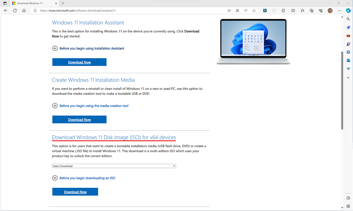Add this page to favorites
Image resolution: width=353 pixels, height=211 pixels.
254,11
